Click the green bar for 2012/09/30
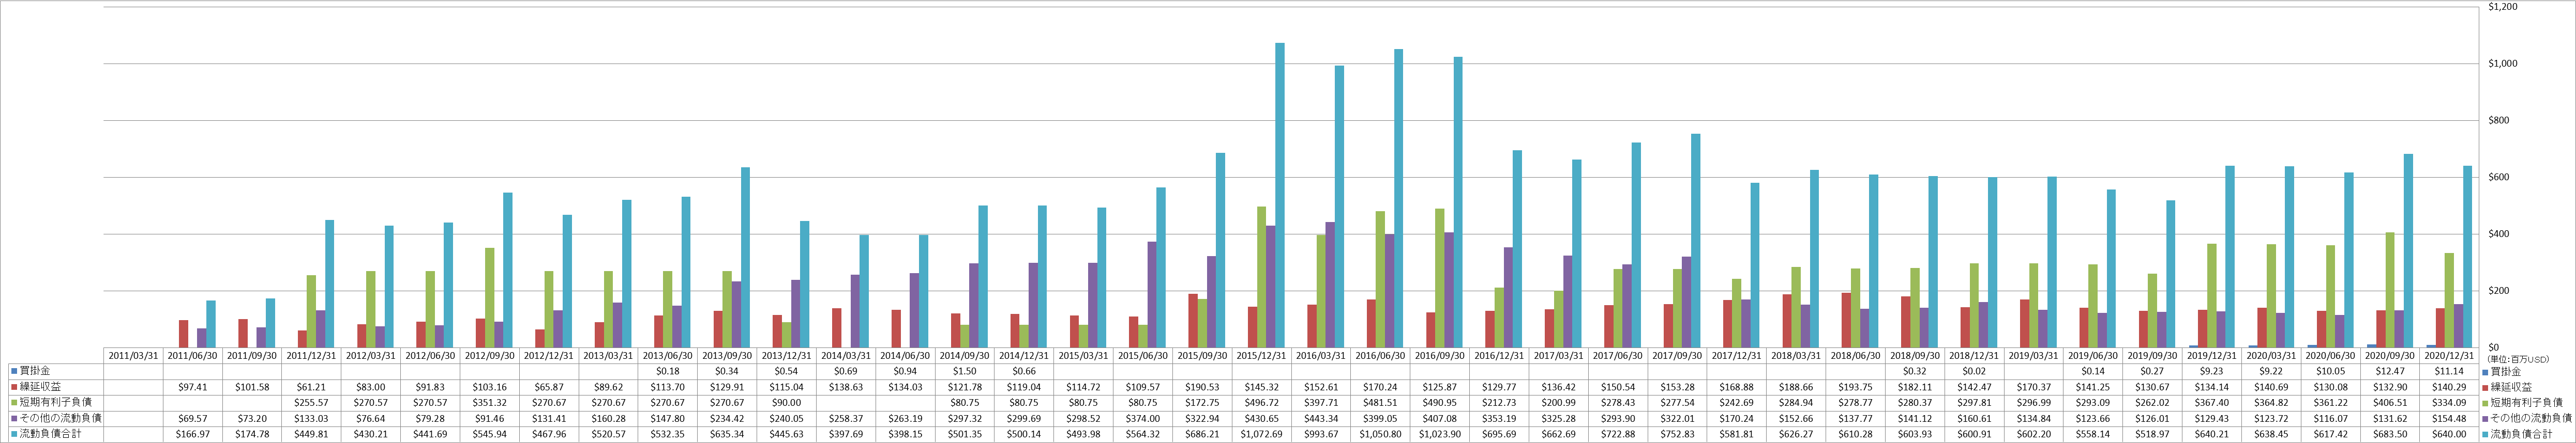 pyautogui.click(x=489, y=298)
